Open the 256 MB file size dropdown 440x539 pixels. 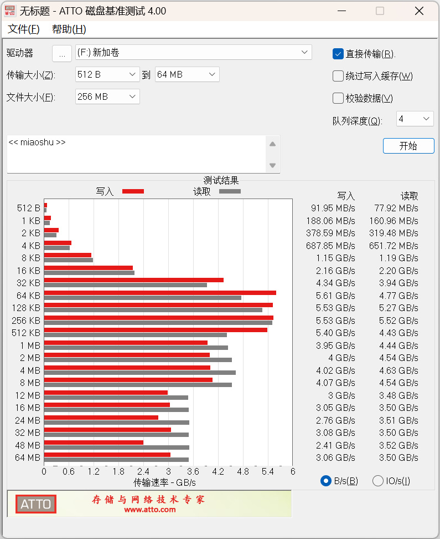107,96
